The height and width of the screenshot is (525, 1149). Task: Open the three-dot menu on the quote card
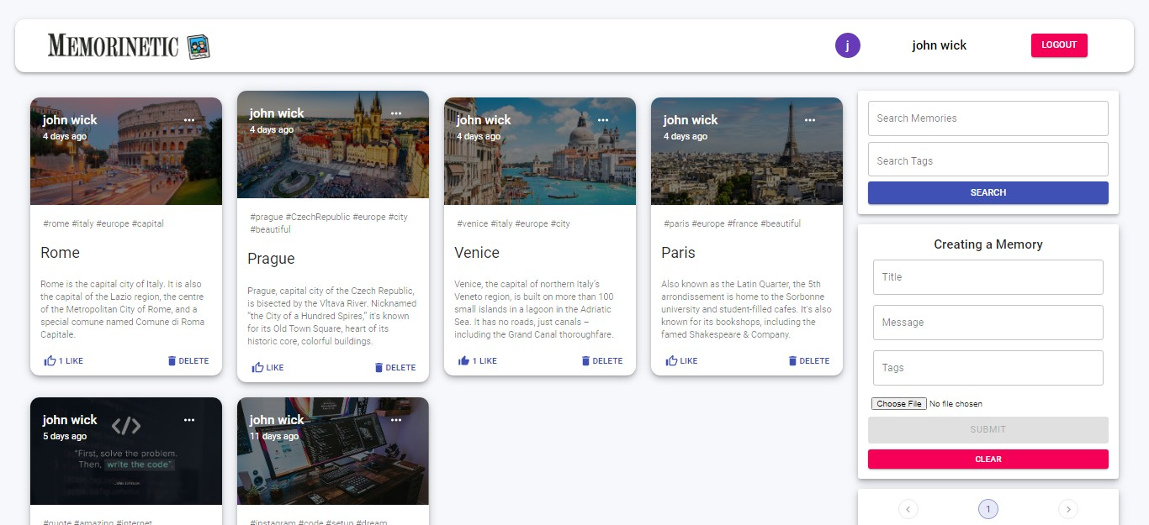[x=189, y=420]
